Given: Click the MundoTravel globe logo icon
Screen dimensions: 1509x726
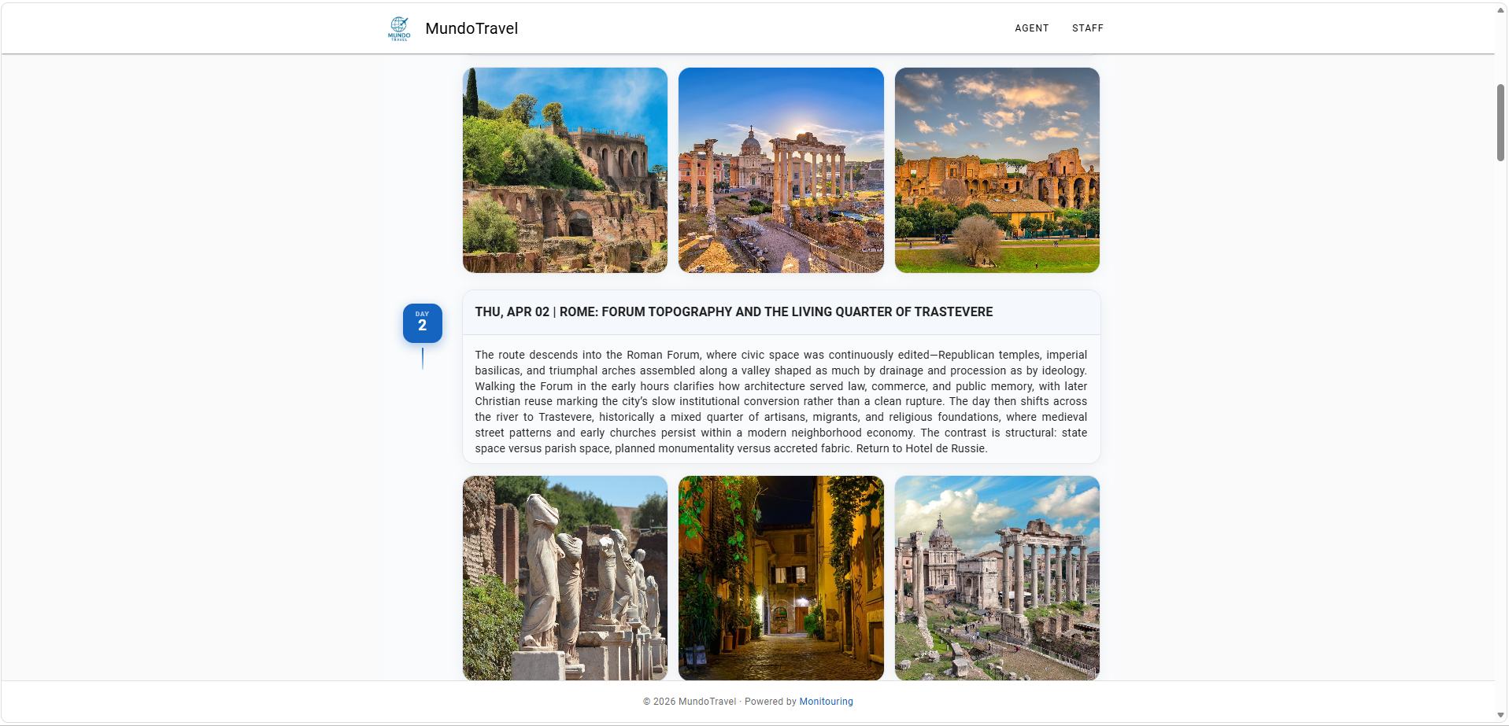Looking at the screenshot, I should click(399, 28).
